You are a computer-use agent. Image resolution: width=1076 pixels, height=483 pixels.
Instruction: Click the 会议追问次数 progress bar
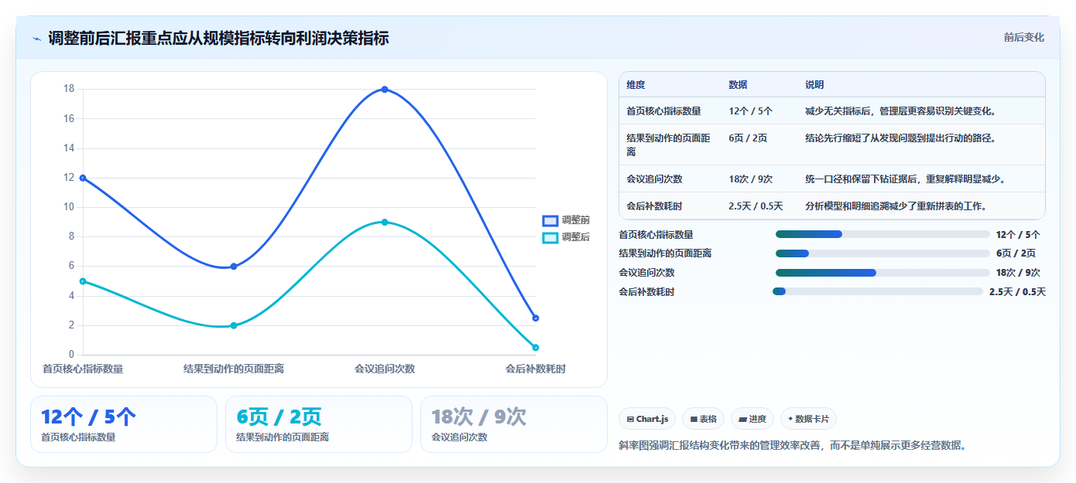point(882,273)
